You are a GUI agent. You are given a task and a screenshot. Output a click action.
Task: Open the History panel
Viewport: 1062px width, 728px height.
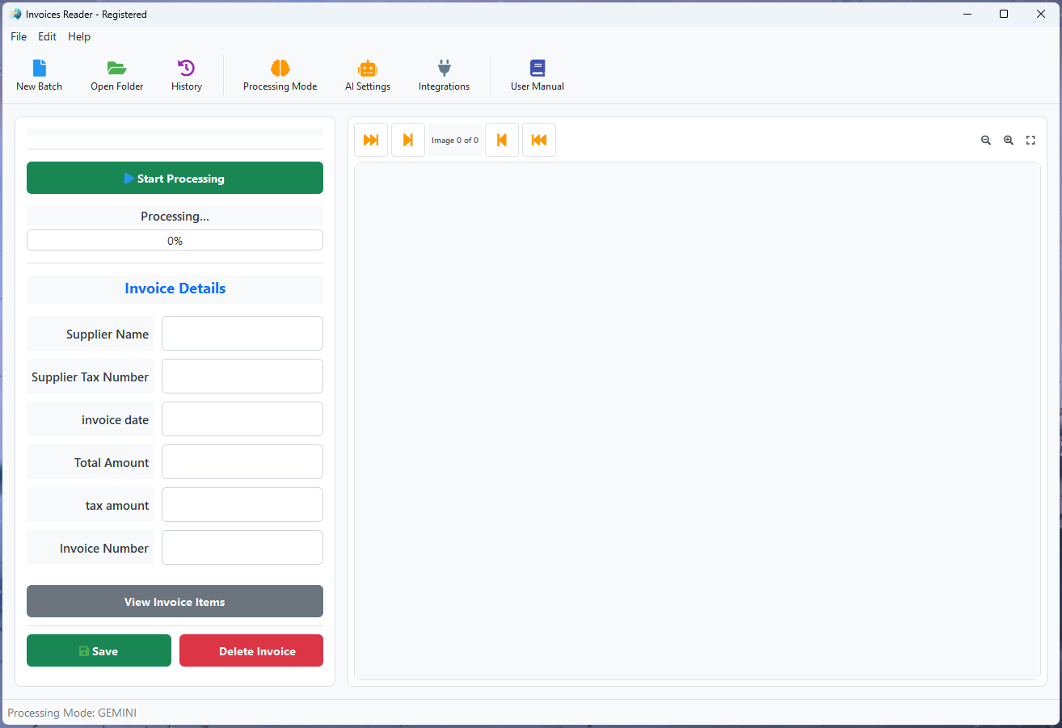pyautogui.click(x=186, y=74)
